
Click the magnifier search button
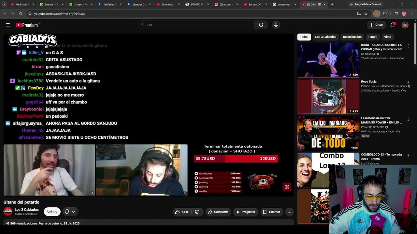tap(261, 25)
